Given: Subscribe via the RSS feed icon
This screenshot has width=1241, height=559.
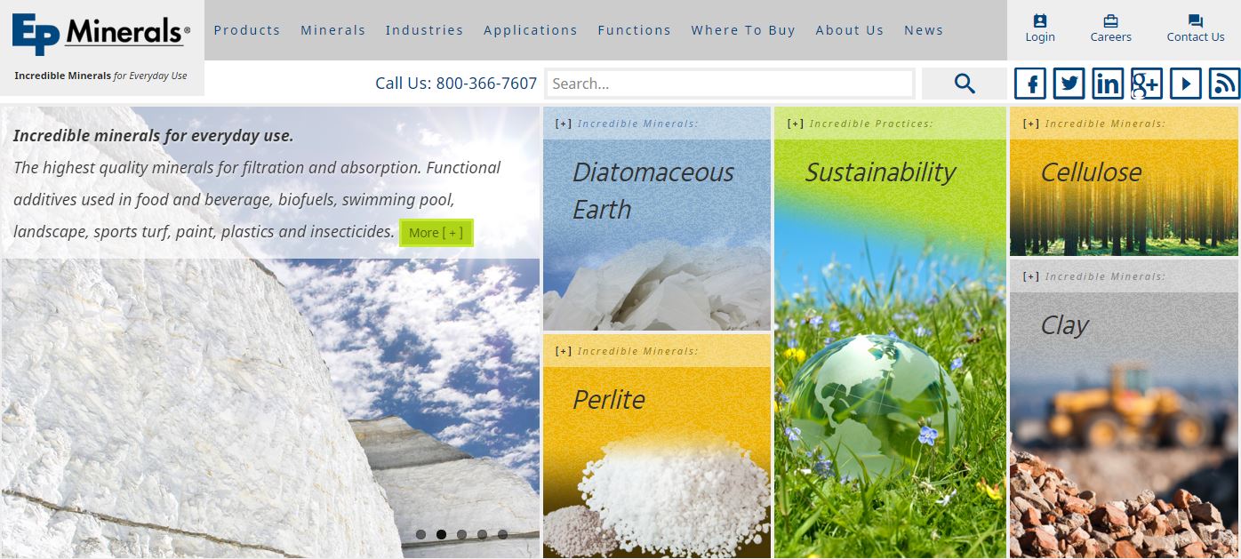Looking at the screenshot, I should coord(1224,83).
